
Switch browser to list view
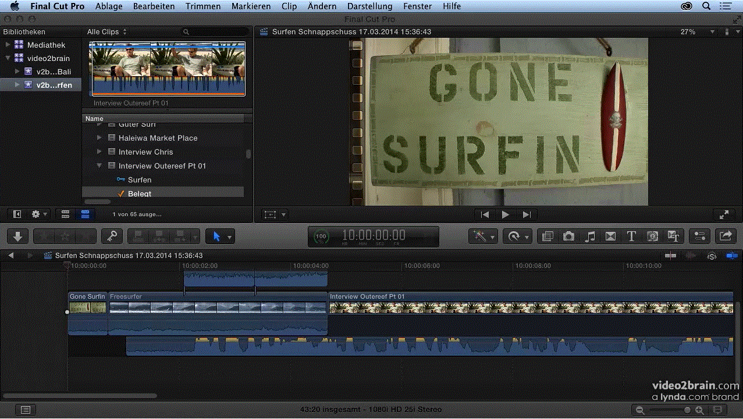coord(85,214)
